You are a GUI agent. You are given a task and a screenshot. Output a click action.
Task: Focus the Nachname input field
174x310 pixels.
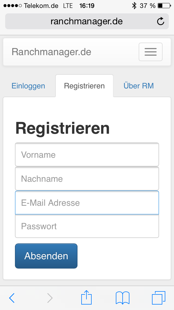[x=87, y=179]
